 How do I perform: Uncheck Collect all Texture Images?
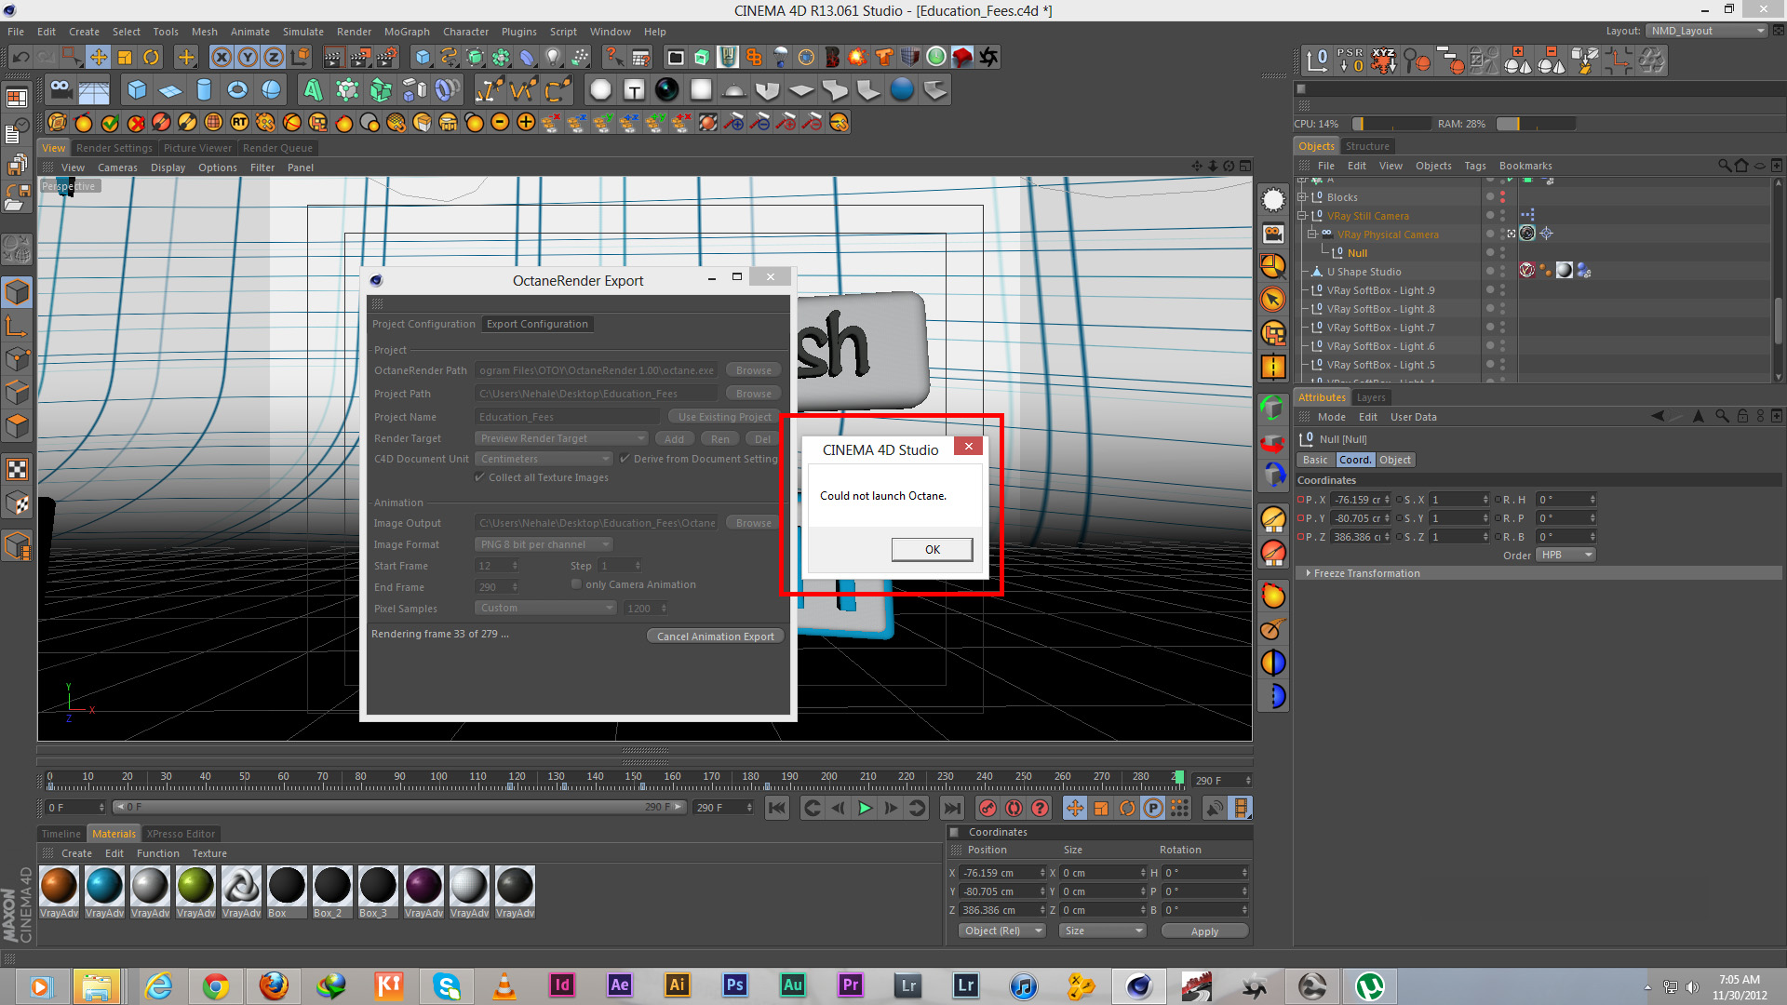(x=480, y=477)
